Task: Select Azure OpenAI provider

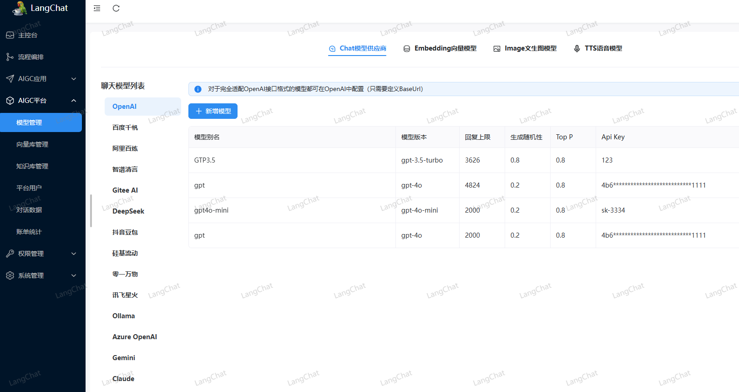Action: coord(143,337)
